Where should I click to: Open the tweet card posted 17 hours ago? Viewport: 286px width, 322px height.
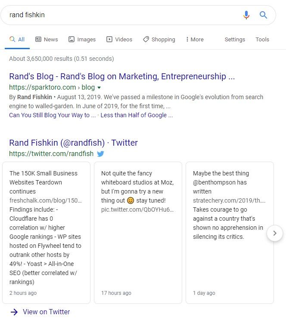138,233
